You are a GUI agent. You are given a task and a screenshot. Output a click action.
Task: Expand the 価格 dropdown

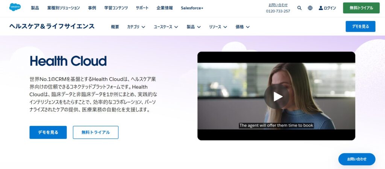click(243, 27)
